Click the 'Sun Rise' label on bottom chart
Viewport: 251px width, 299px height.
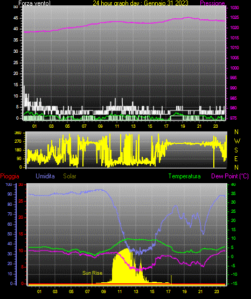[93, 273]
